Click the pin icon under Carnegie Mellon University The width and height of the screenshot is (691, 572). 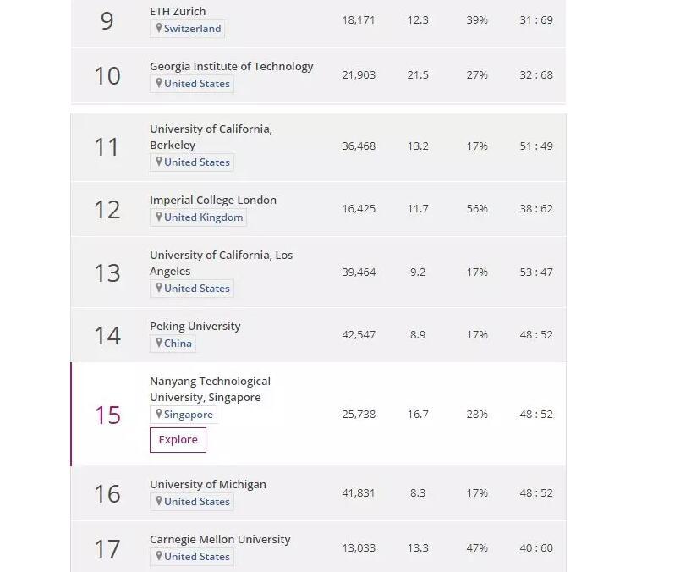[x=158, y=556]
